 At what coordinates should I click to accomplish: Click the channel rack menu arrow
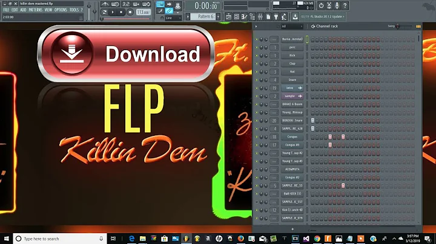[256, 27]
